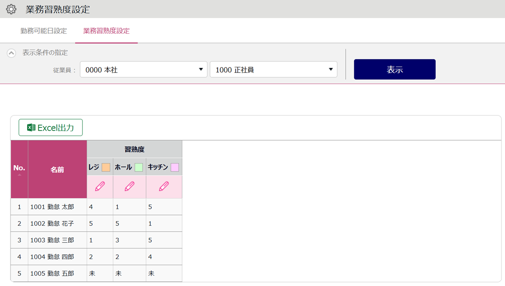Viewport: 505px width, 286px height.
Task: Click レジ value for 1005 勤怠 五郎
Action: coord(92,273)
